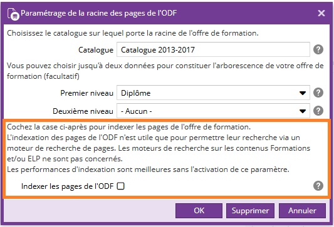334x227 pixels.
Task: Expand the Premier niveau dropdown arrow
Action: point(303,93)
